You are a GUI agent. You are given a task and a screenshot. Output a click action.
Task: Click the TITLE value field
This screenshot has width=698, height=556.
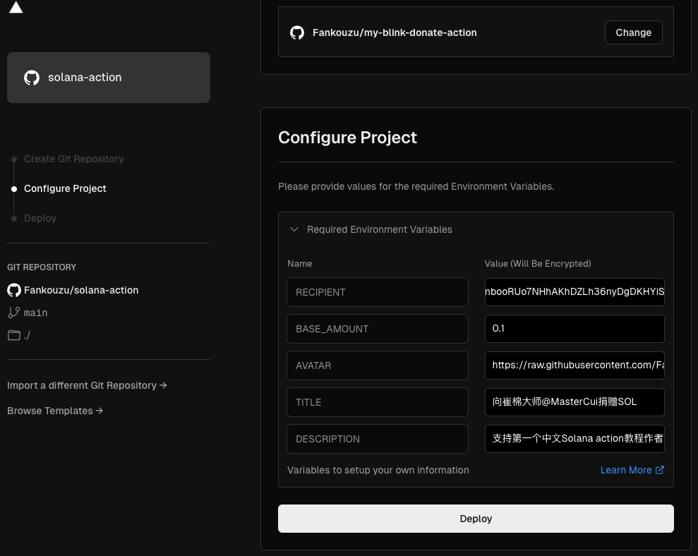[x=574, y=402]
